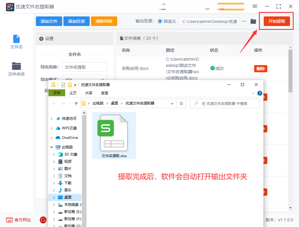Click the file list vertical scrollbar
Image resolution: width=299 pixels, height=227 pixels.
click(x=290, y=71)
